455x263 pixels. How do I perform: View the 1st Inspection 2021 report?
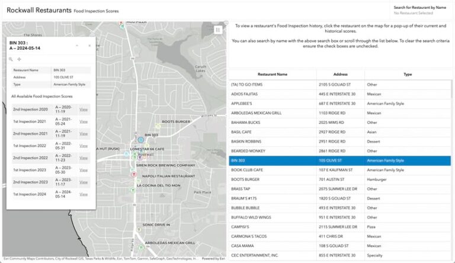84,121
